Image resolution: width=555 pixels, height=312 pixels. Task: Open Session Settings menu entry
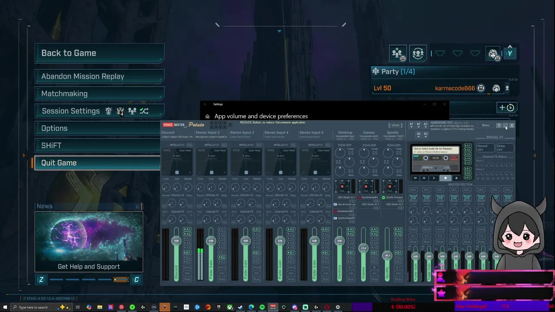(99, 111)
